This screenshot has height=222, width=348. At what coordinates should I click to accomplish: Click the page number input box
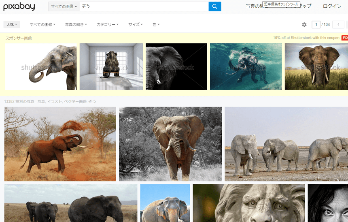(316, 24)
